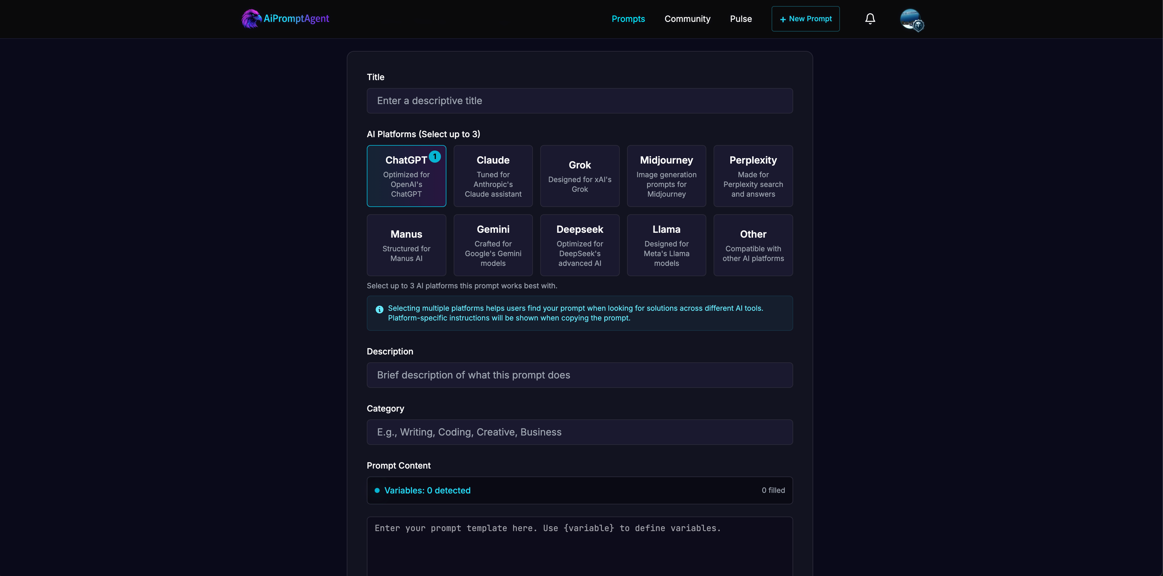
Task: Focus the Category input field
Action: 580,432
